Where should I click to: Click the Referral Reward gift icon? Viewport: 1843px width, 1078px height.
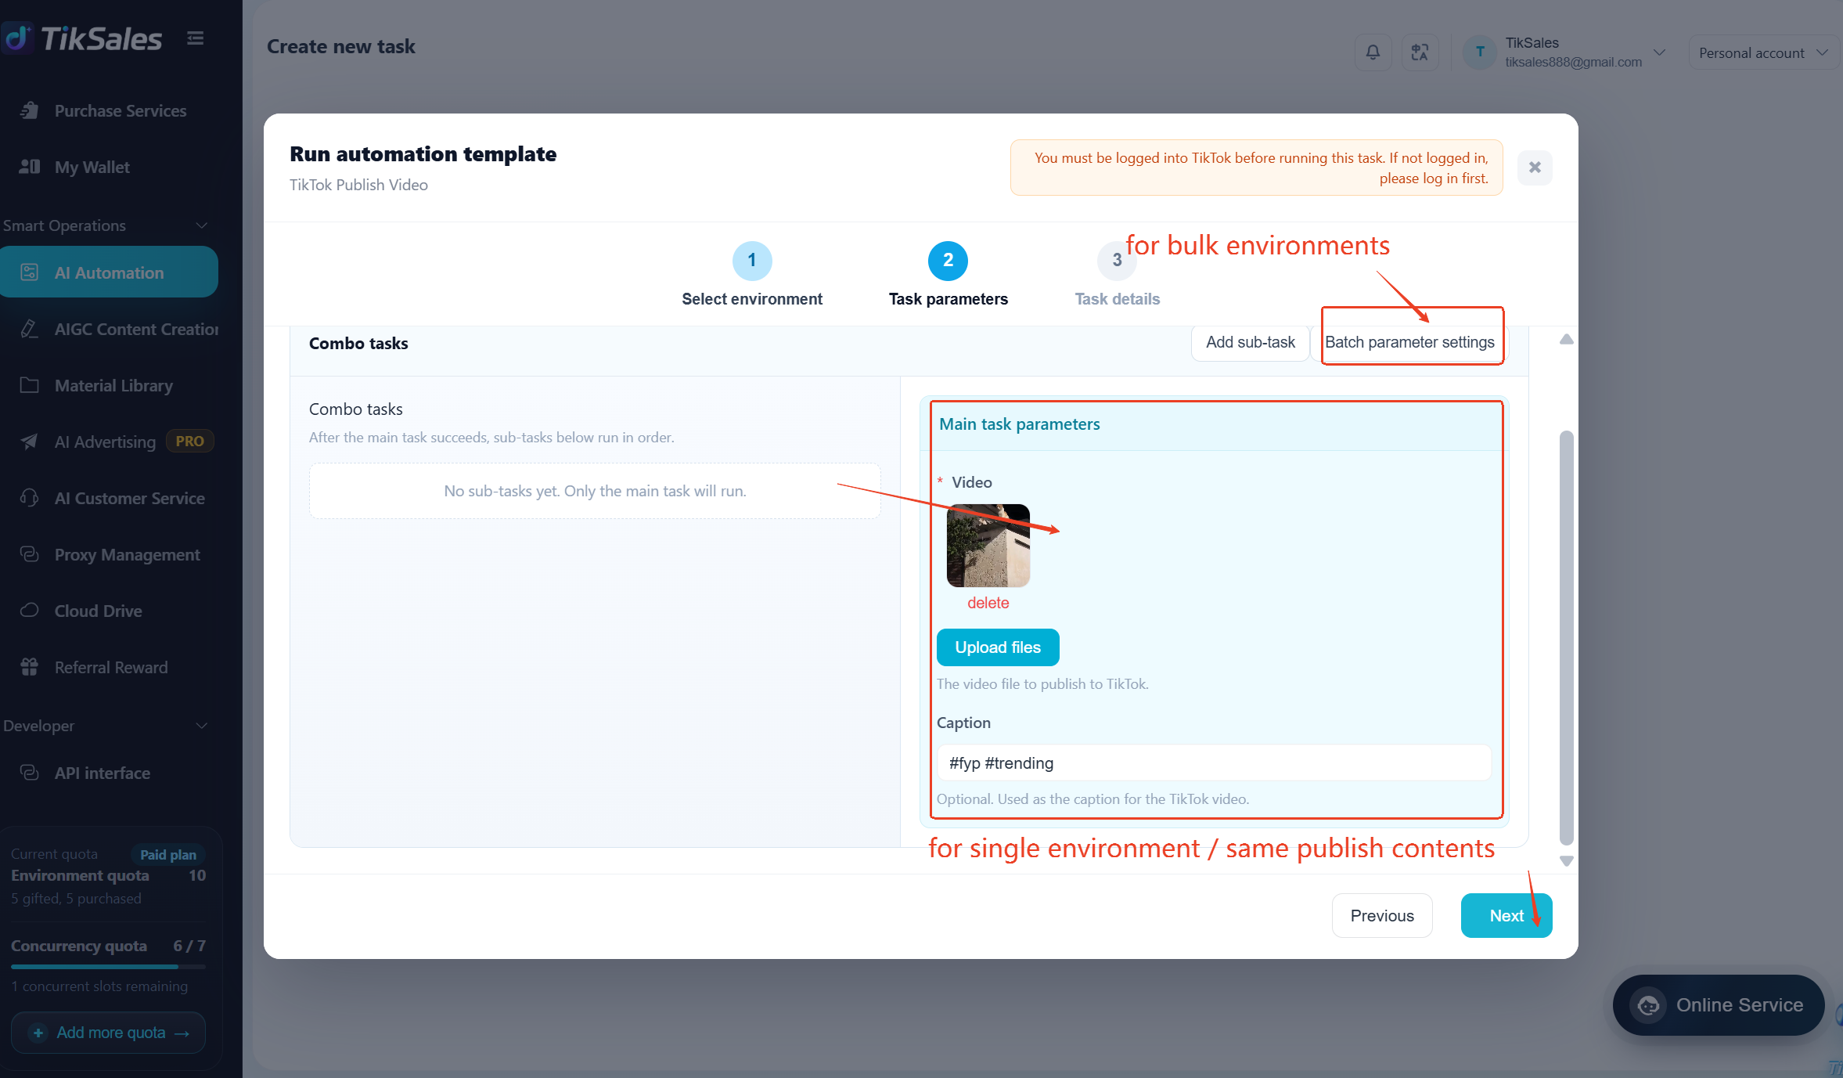click(30, 667)
